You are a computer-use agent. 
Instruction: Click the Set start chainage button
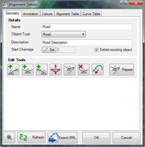click(x=49, y=50)
